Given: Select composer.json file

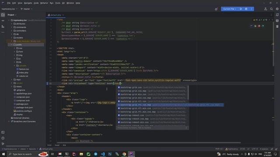Looking at the screenshot, I should click(x=23, y=97).
